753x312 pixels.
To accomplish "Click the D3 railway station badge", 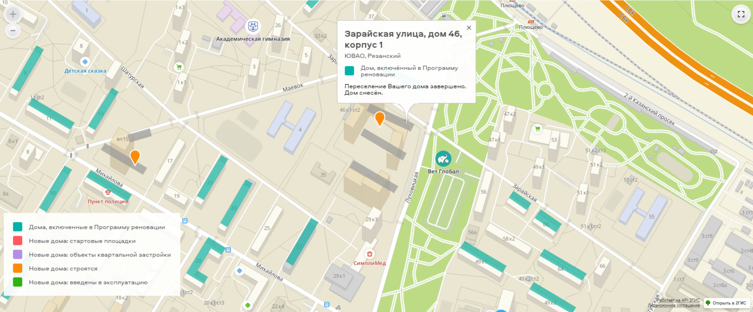I will [x=530, y=22].
